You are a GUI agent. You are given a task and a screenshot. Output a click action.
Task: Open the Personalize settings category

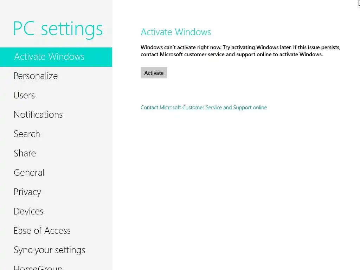[x=36, y=76]
